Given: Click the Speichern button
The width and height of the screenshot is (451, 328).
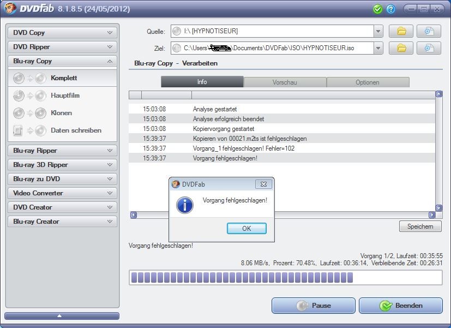Looking at the screenshot, I should [420, 226].
